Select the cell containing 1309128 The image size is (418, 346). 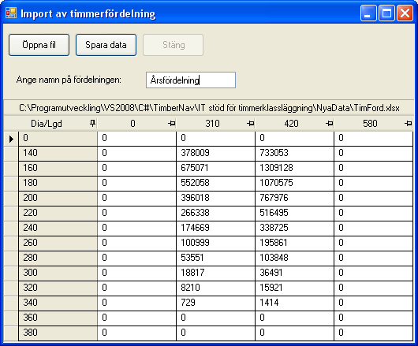(295, 168)
